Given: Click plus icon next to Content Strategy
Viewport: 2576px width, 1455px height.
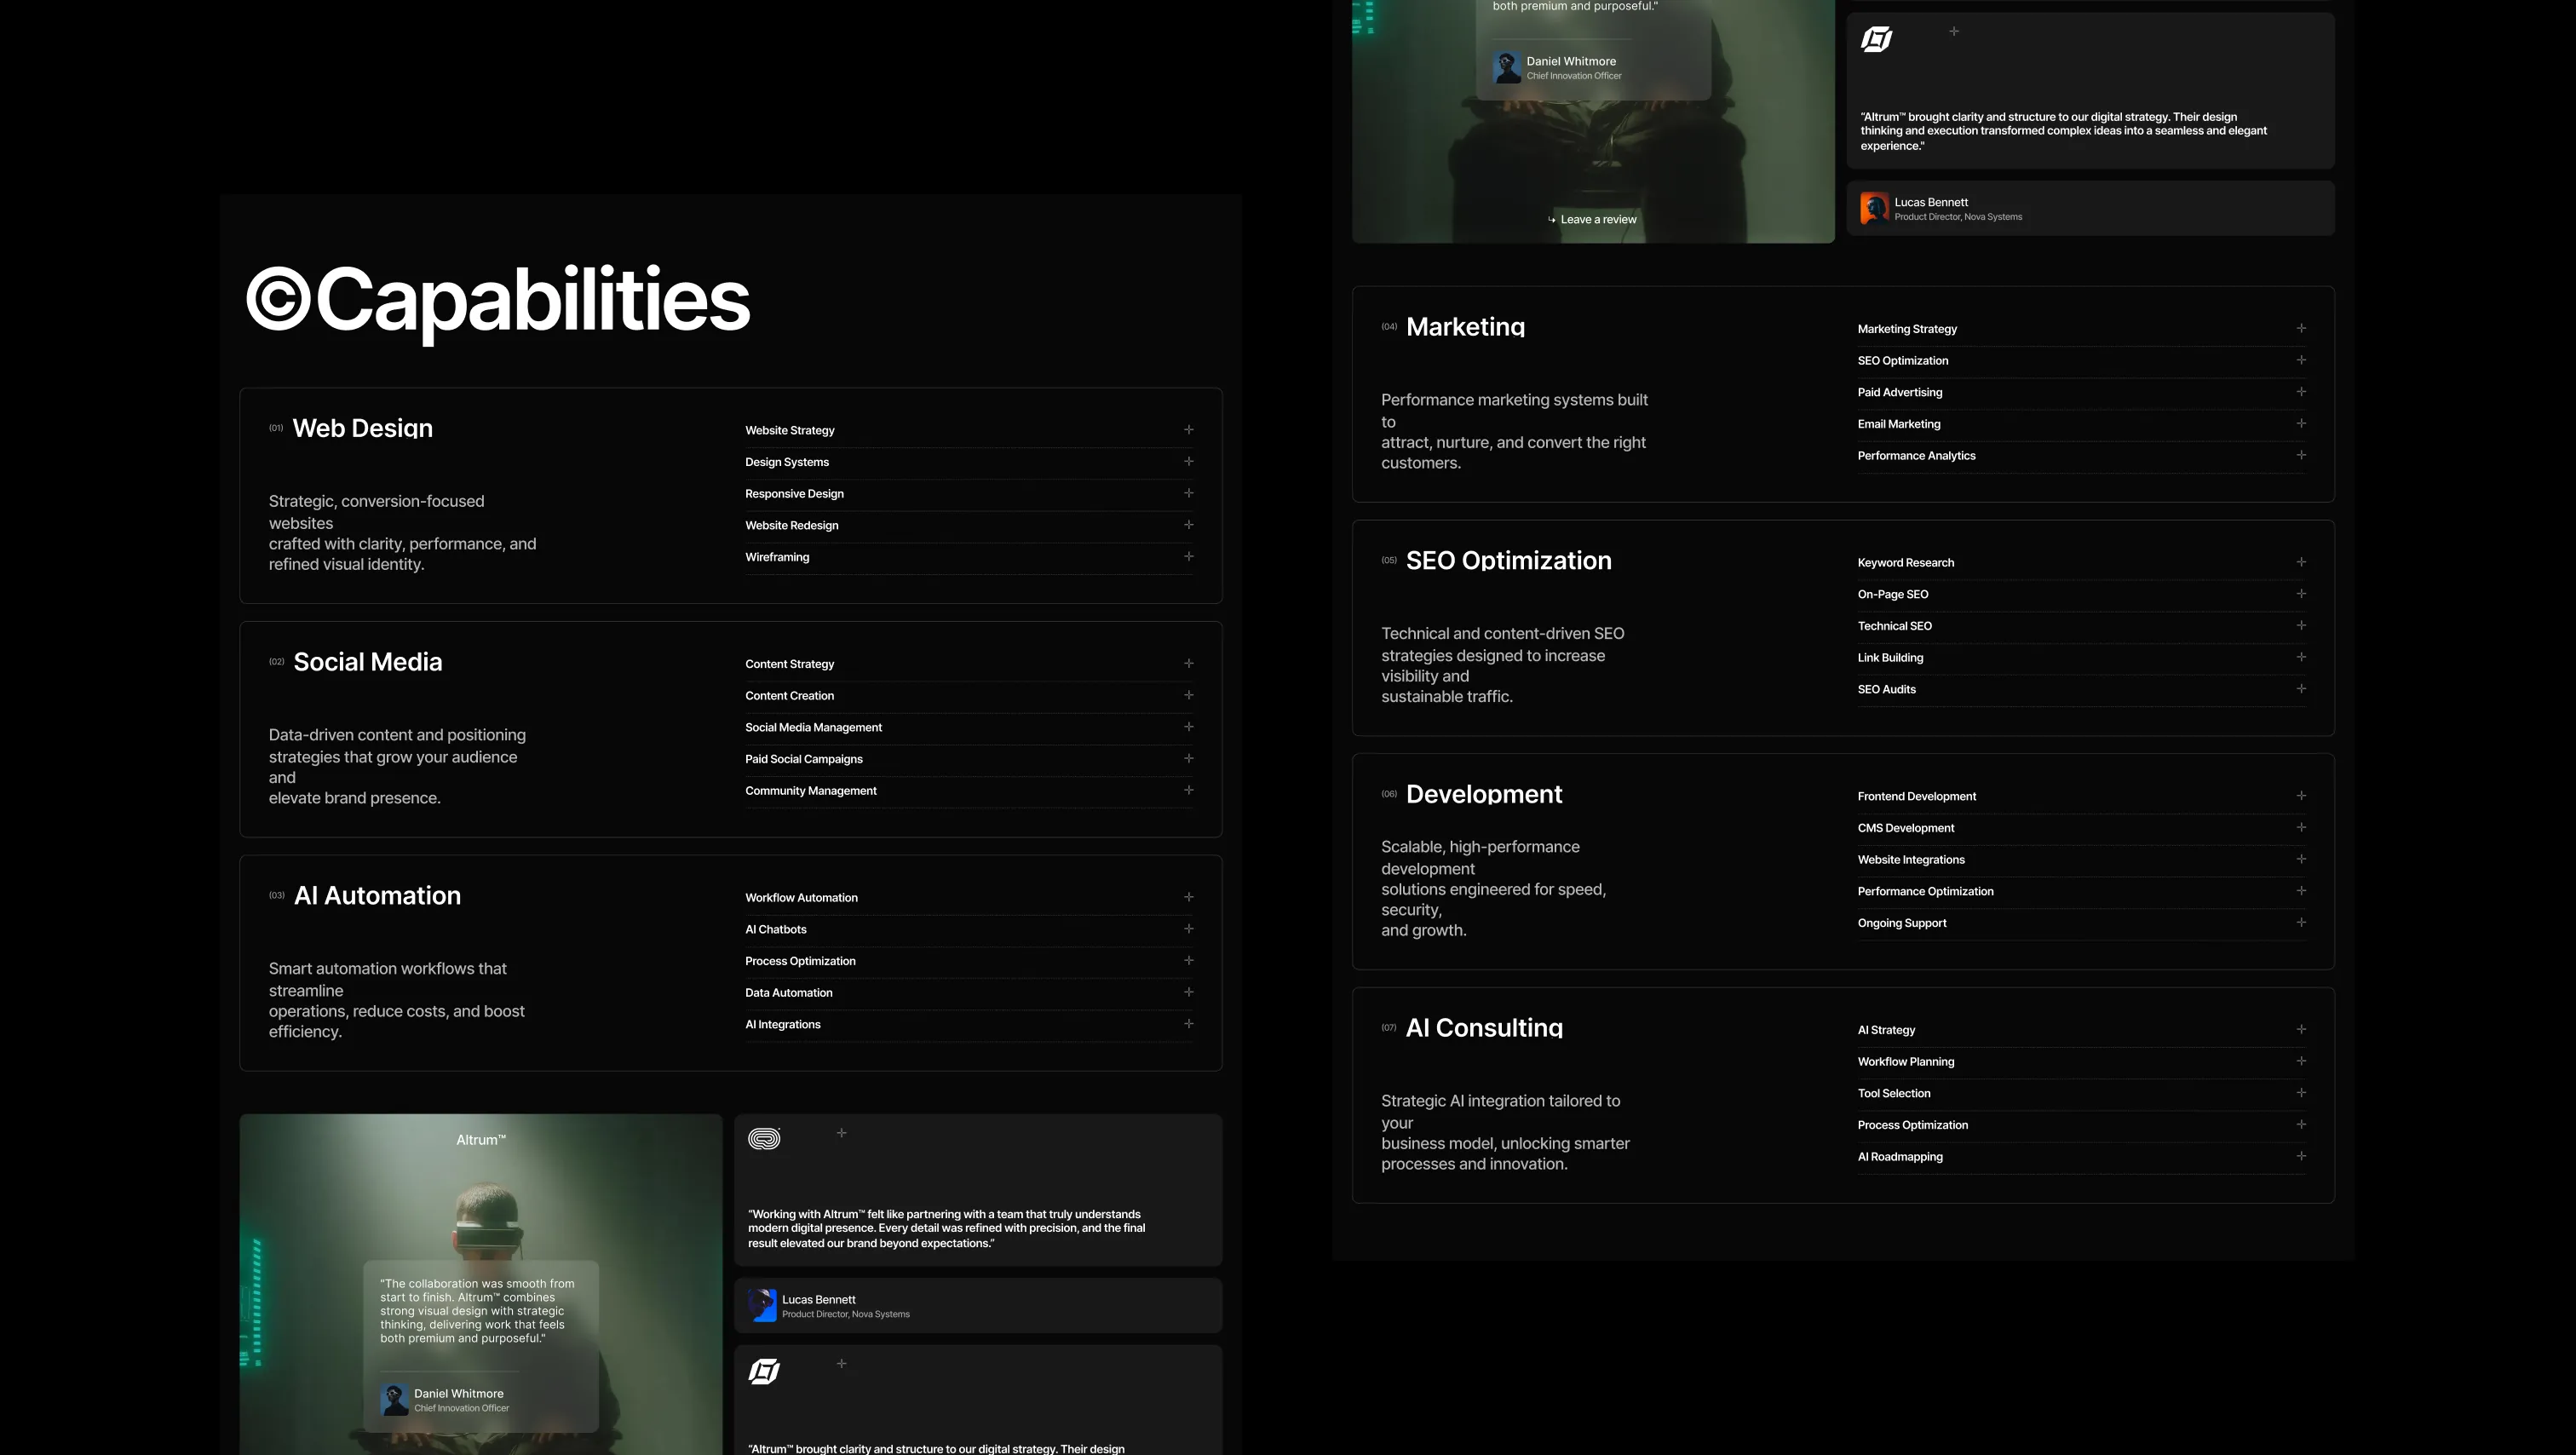Looking at the screenshot, I should 1188,663.
